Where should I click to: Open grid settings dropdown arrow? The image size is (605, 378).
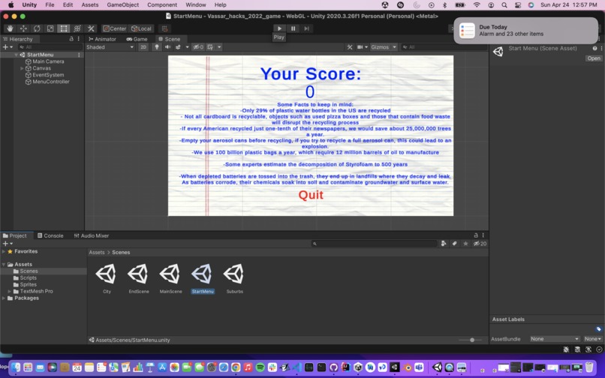[x=219, y=47]
